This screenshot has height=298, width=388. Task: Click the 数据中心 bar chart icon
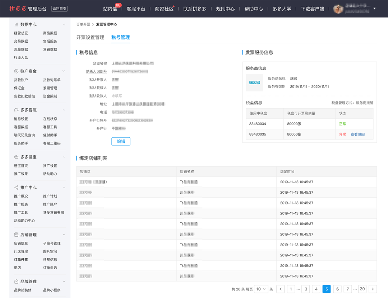click(16, 24)
